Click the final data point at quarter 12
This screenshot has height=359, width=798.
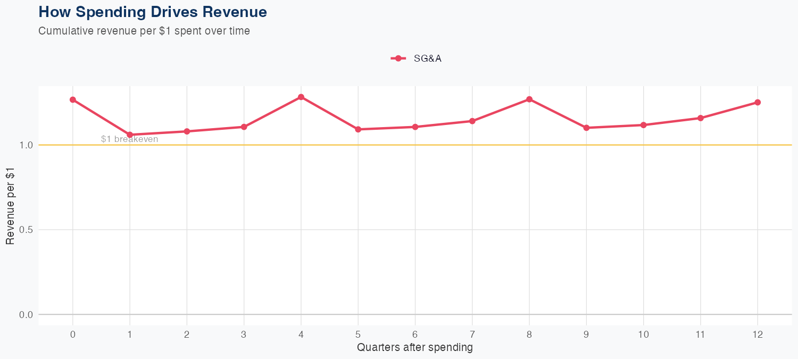[758, 103]
